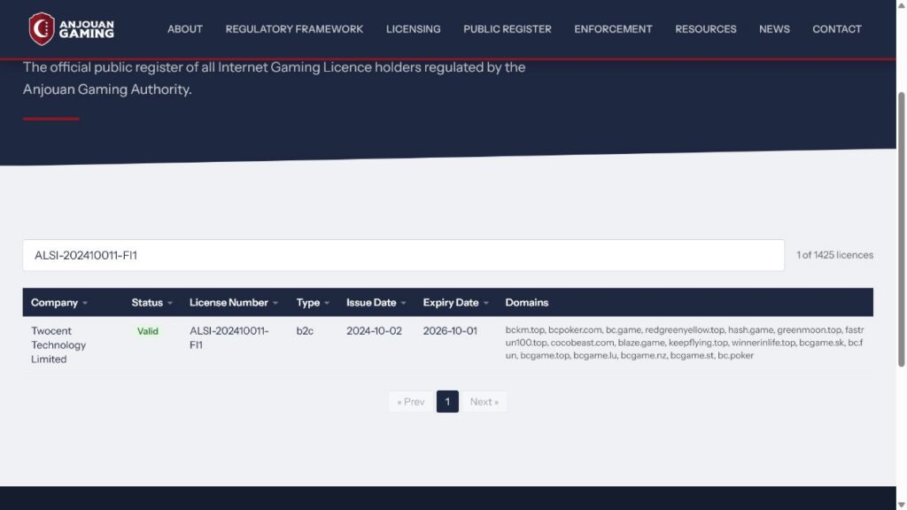Select license number ALSI-202410011-FI1 cell
This screenshot has height=510, width=907.
(229, 337)
